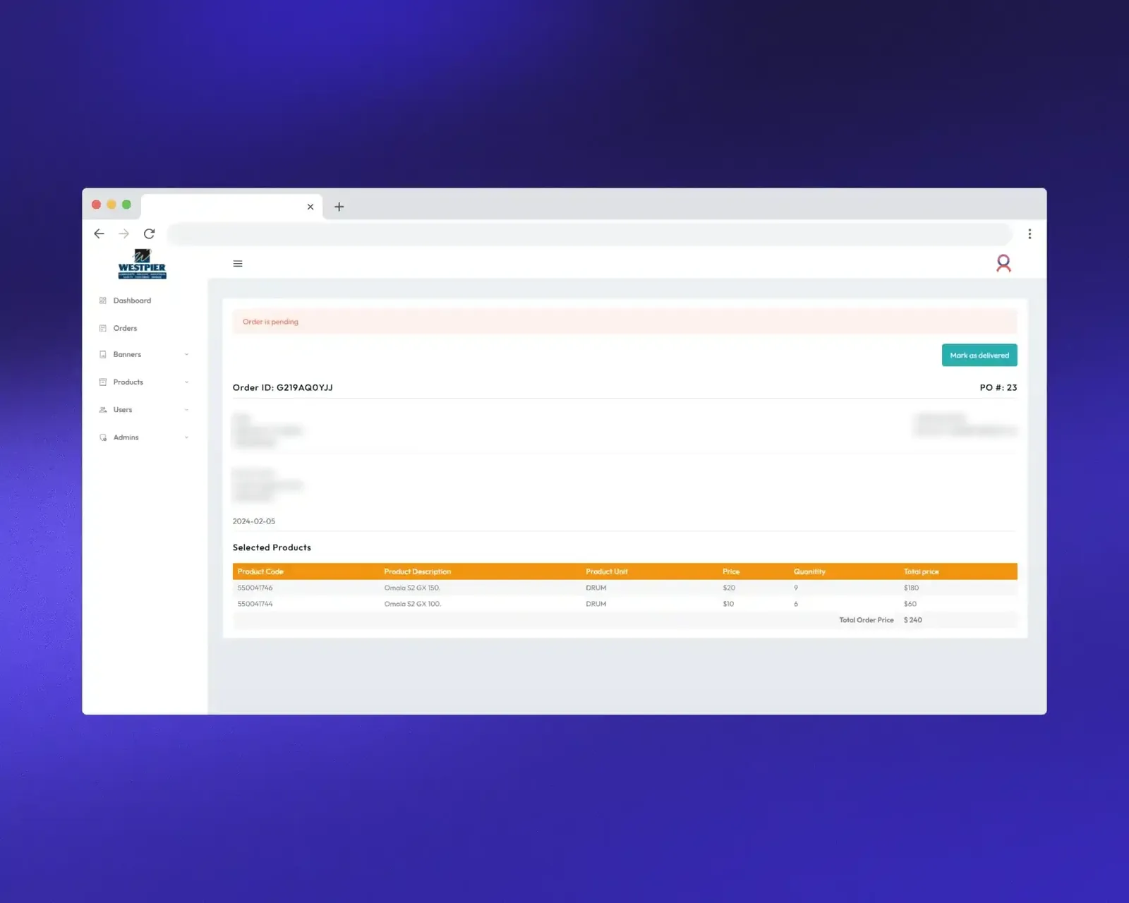
Task: Click the date 2024-02-05
Action: click(x=254, y=521)
